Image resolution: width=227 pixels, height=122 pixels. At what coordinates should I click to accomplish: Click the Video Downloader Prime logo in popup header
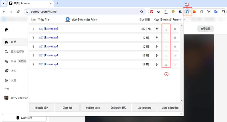click(x=68, y=19)
